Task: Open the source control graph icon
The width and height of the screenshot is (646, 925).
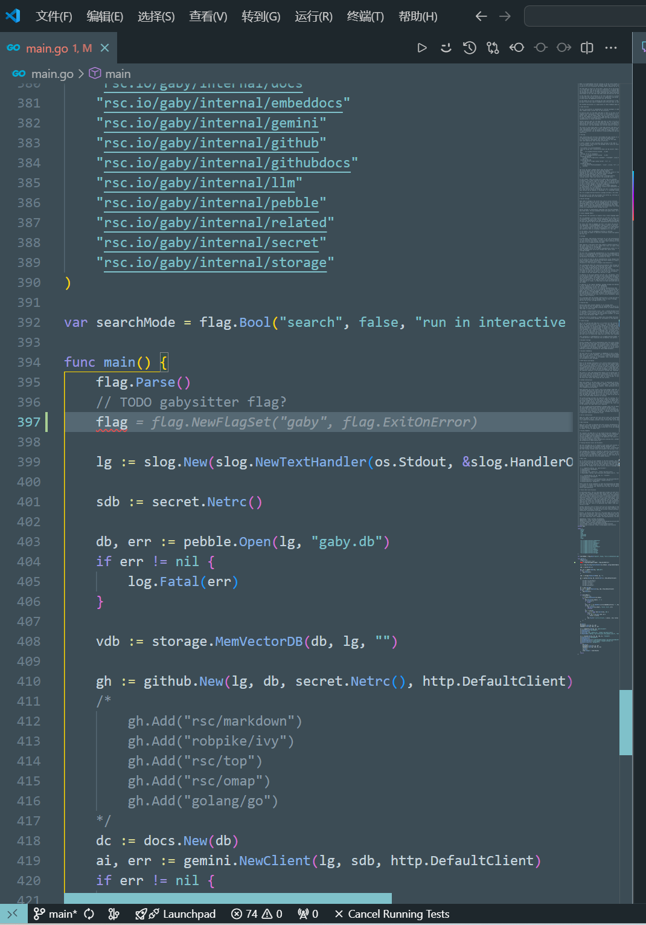Action: coord(493,47)
